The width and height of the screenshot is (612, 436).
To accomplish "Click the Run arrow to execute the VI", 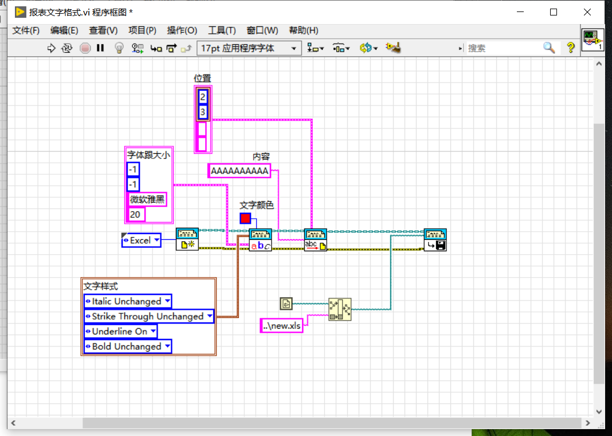I will coord(51,48).
